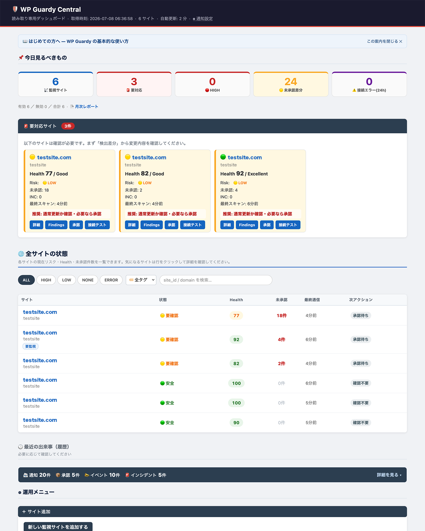Image resolution: width=425 pixels, height=531 pixels.
Task: Click the alert icon beside 要対応サイト
Action: (x=26, y=126)
